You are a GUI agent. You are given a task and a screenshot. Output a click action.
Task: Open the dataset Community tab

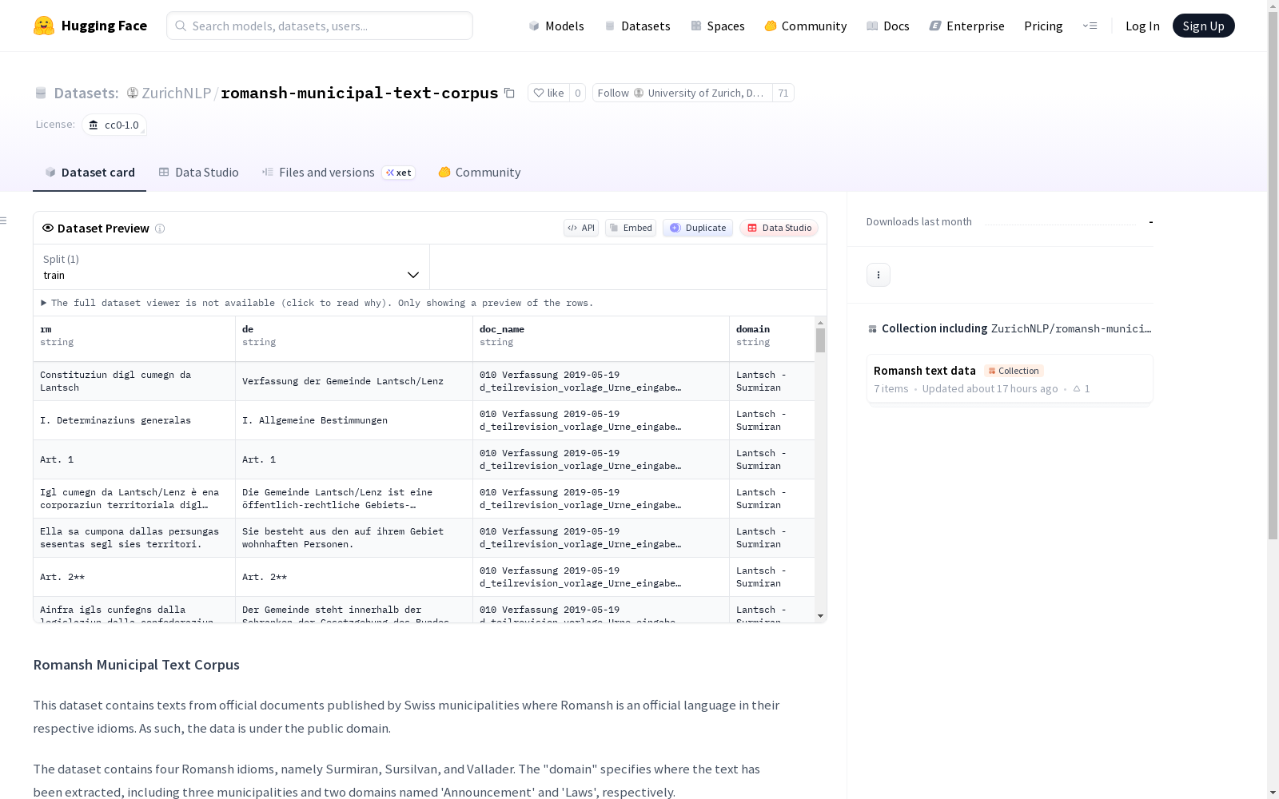480,173
